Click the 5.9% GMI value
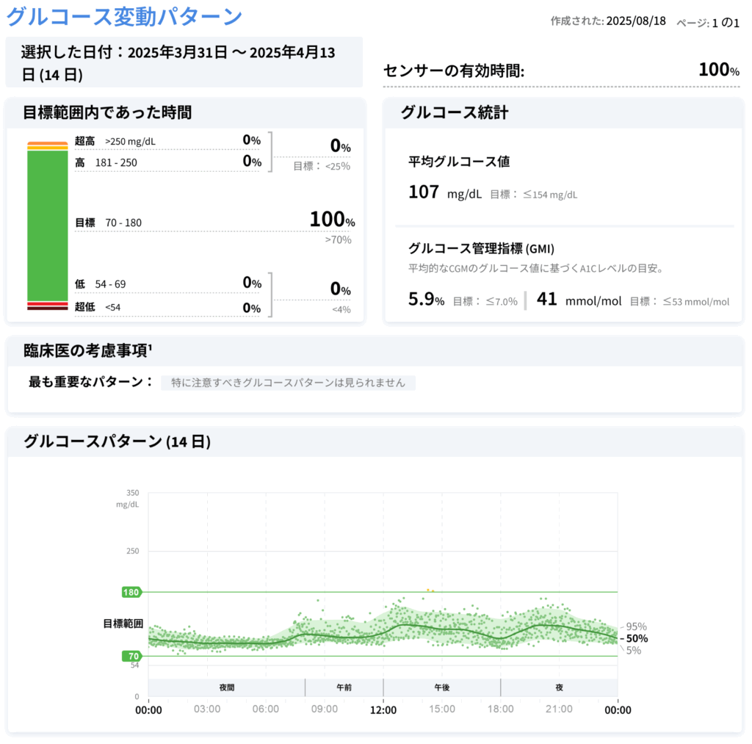This screenshot has height=744, width=752. [x=426, y=300]
